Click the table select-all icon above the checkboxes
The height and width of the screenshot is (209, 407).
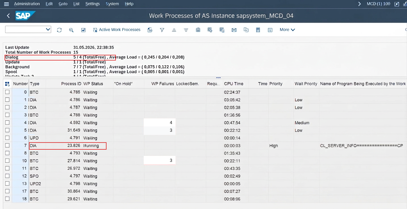[x=7, y=84]
